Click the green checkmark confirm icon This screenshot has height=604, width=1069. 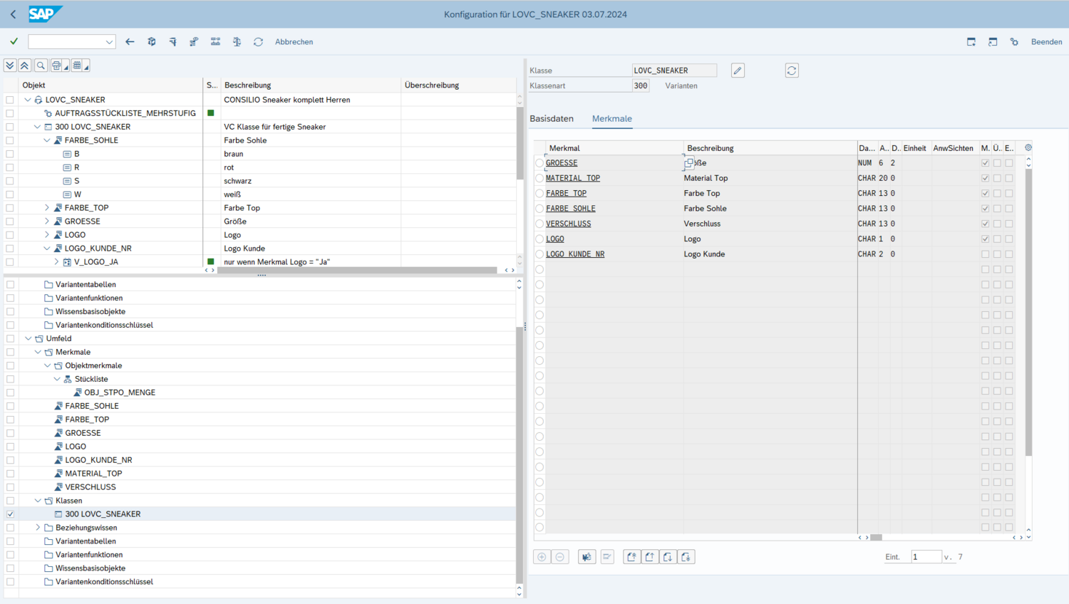tap(14, 41)
